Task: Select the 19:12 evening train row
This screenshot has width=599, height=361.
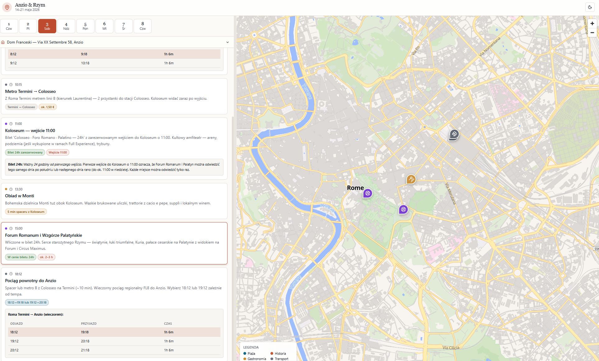Action: [114, 341]
